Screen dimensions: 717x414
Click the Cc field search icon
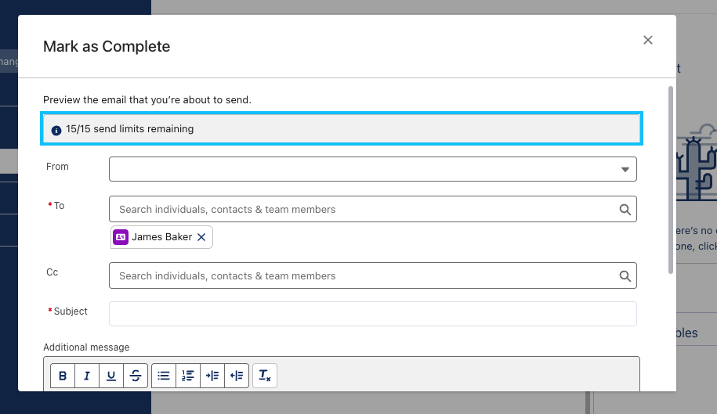[625, 276]
